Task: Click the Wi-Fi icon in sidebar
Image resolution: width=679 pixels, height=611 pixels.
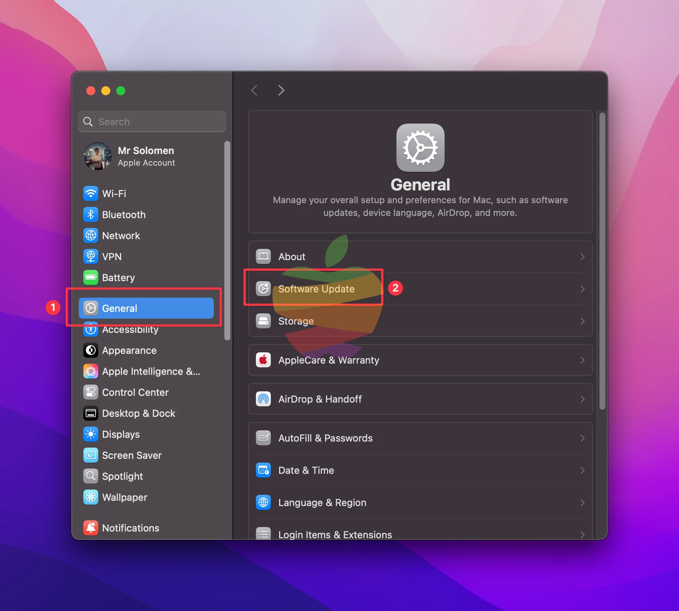Action: click(91, 194)
